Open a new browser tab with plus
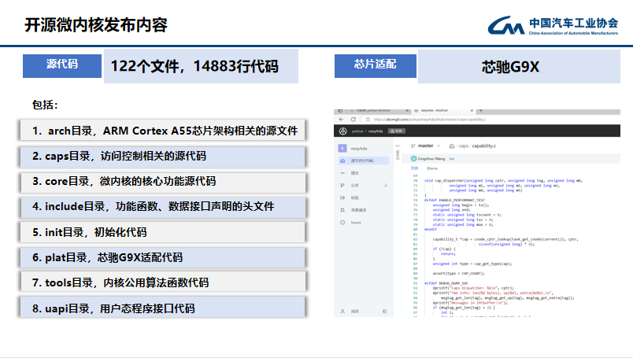Screen dimensions: 633x358 coord(481,111)
